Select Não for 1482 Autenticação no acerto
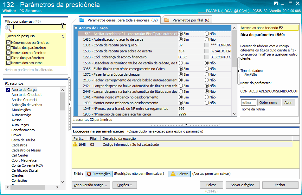 207,39
